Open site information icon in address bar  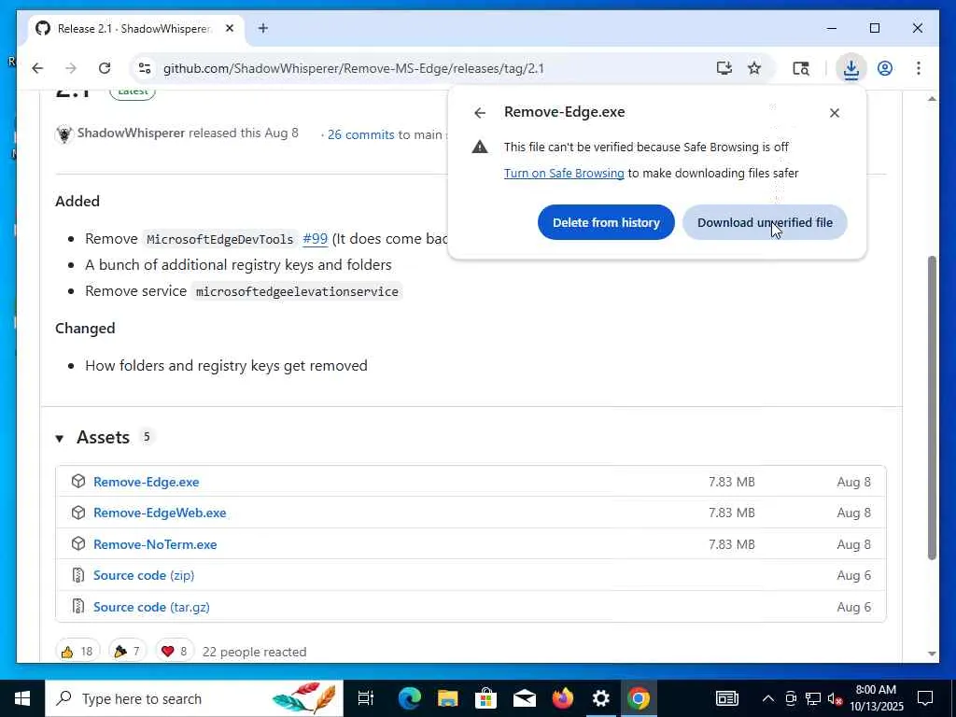tap(145, 68)
